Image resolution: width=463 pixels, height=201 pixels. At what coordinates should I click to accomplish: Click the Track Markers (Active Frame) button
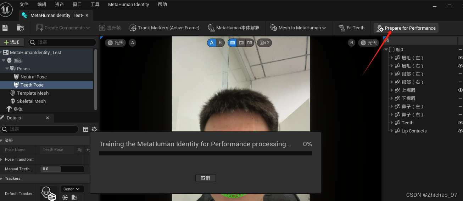pyautogui.click(x=164, y=28)
